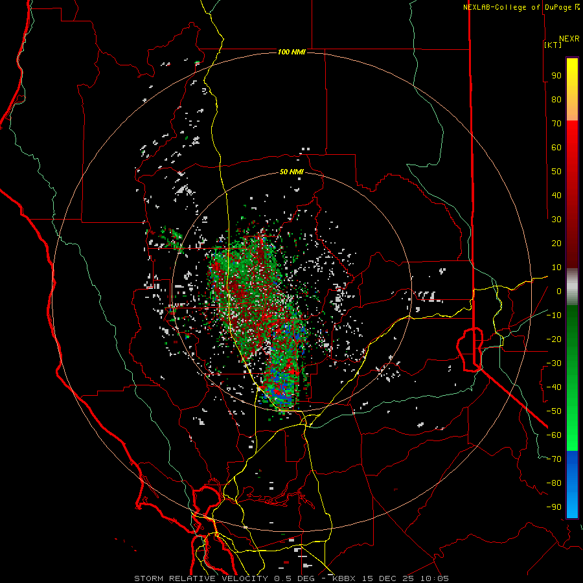This screenshot has width=583, height=583.
Task: Click the -10 value on velocity scale
Action: (x=554, y=315)
